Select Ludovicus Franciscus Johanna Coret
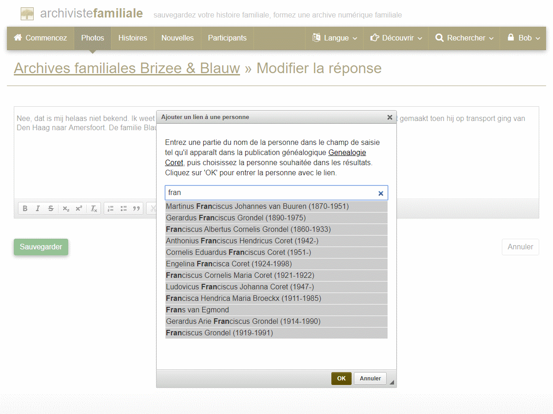 point(276,287)
